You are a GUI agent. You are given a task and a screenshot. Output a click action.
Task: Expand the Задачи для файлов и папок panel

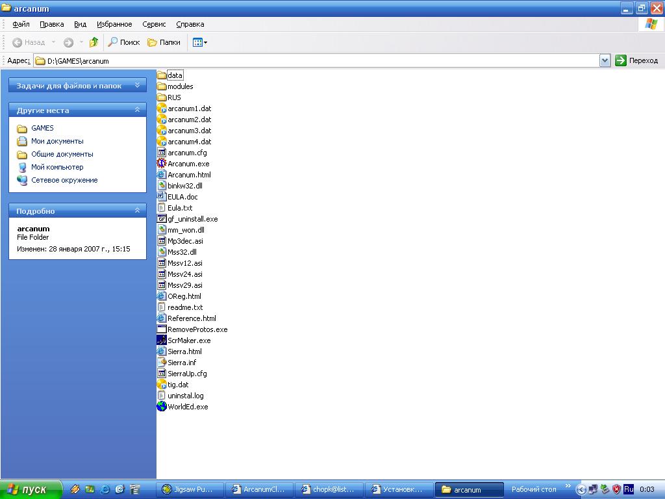pos(137,85)
